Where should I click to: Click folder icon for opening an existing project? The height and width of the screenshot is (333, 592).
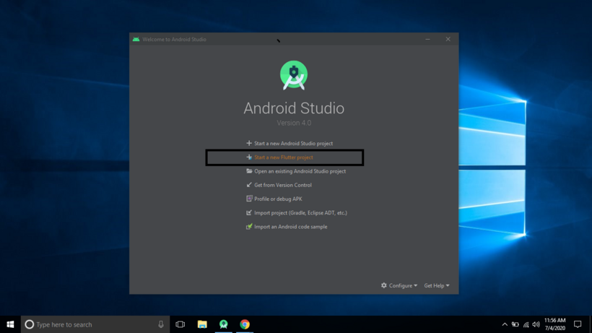tap(249, 171)
